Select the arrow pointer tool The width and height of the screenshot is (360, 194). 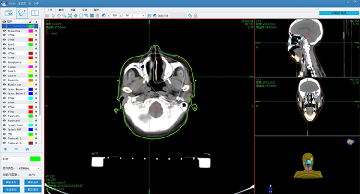[x=52, y=16]
